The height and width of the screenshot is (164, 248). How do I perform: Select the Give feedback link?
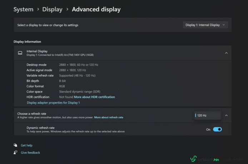pos(30,153)
